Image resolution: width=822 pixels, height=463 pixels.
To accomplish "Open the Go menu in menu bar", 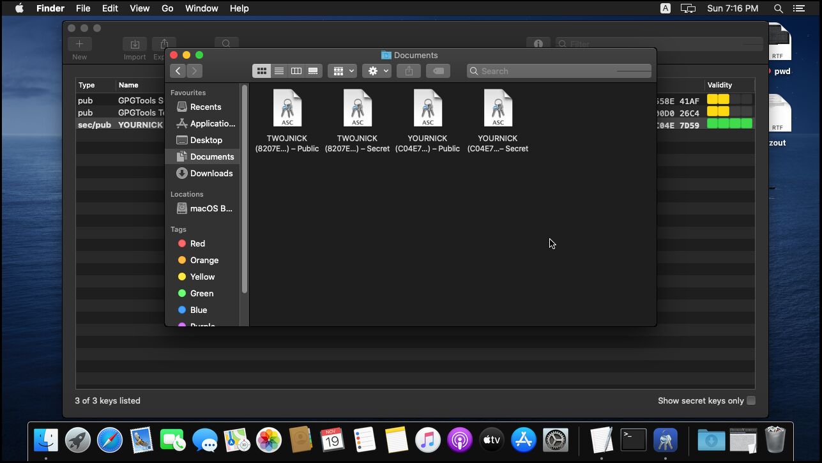I will click(x=167, y=8).
